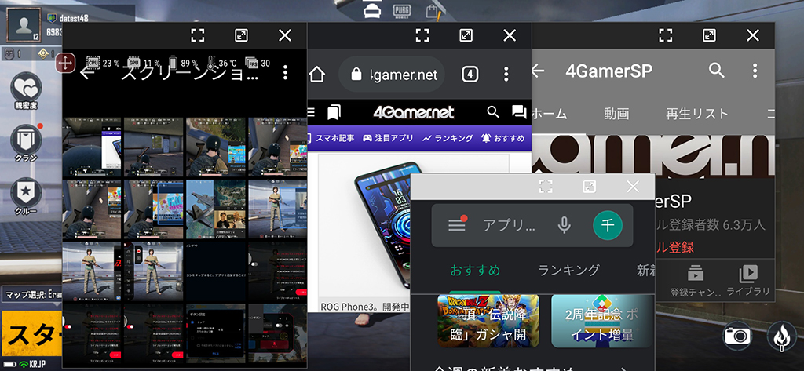This screenshot has width=804, height=371.
Task: Click the battery 89 % overlay readout
Action: (183, 63)
